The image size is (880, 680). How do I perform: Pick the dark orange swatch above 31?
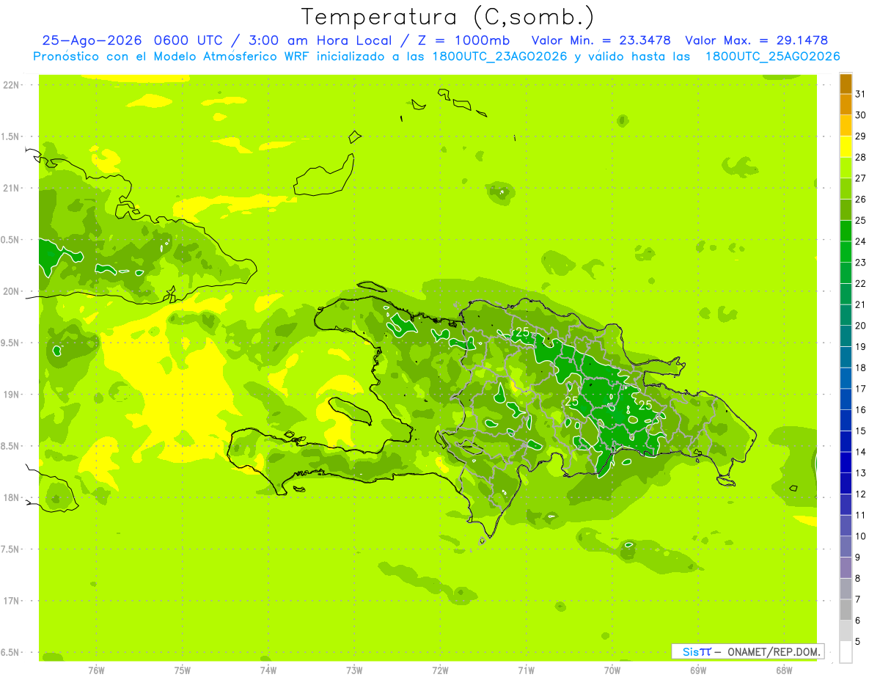click(x=846, y=84)
